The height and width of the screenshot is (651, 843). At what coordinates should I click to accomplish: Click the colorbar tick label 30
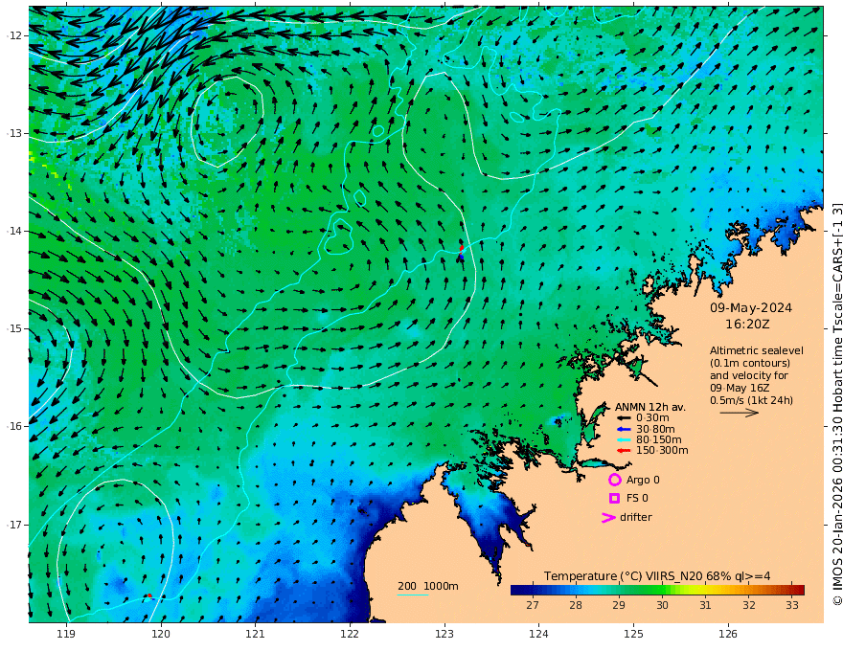(662, 605)
